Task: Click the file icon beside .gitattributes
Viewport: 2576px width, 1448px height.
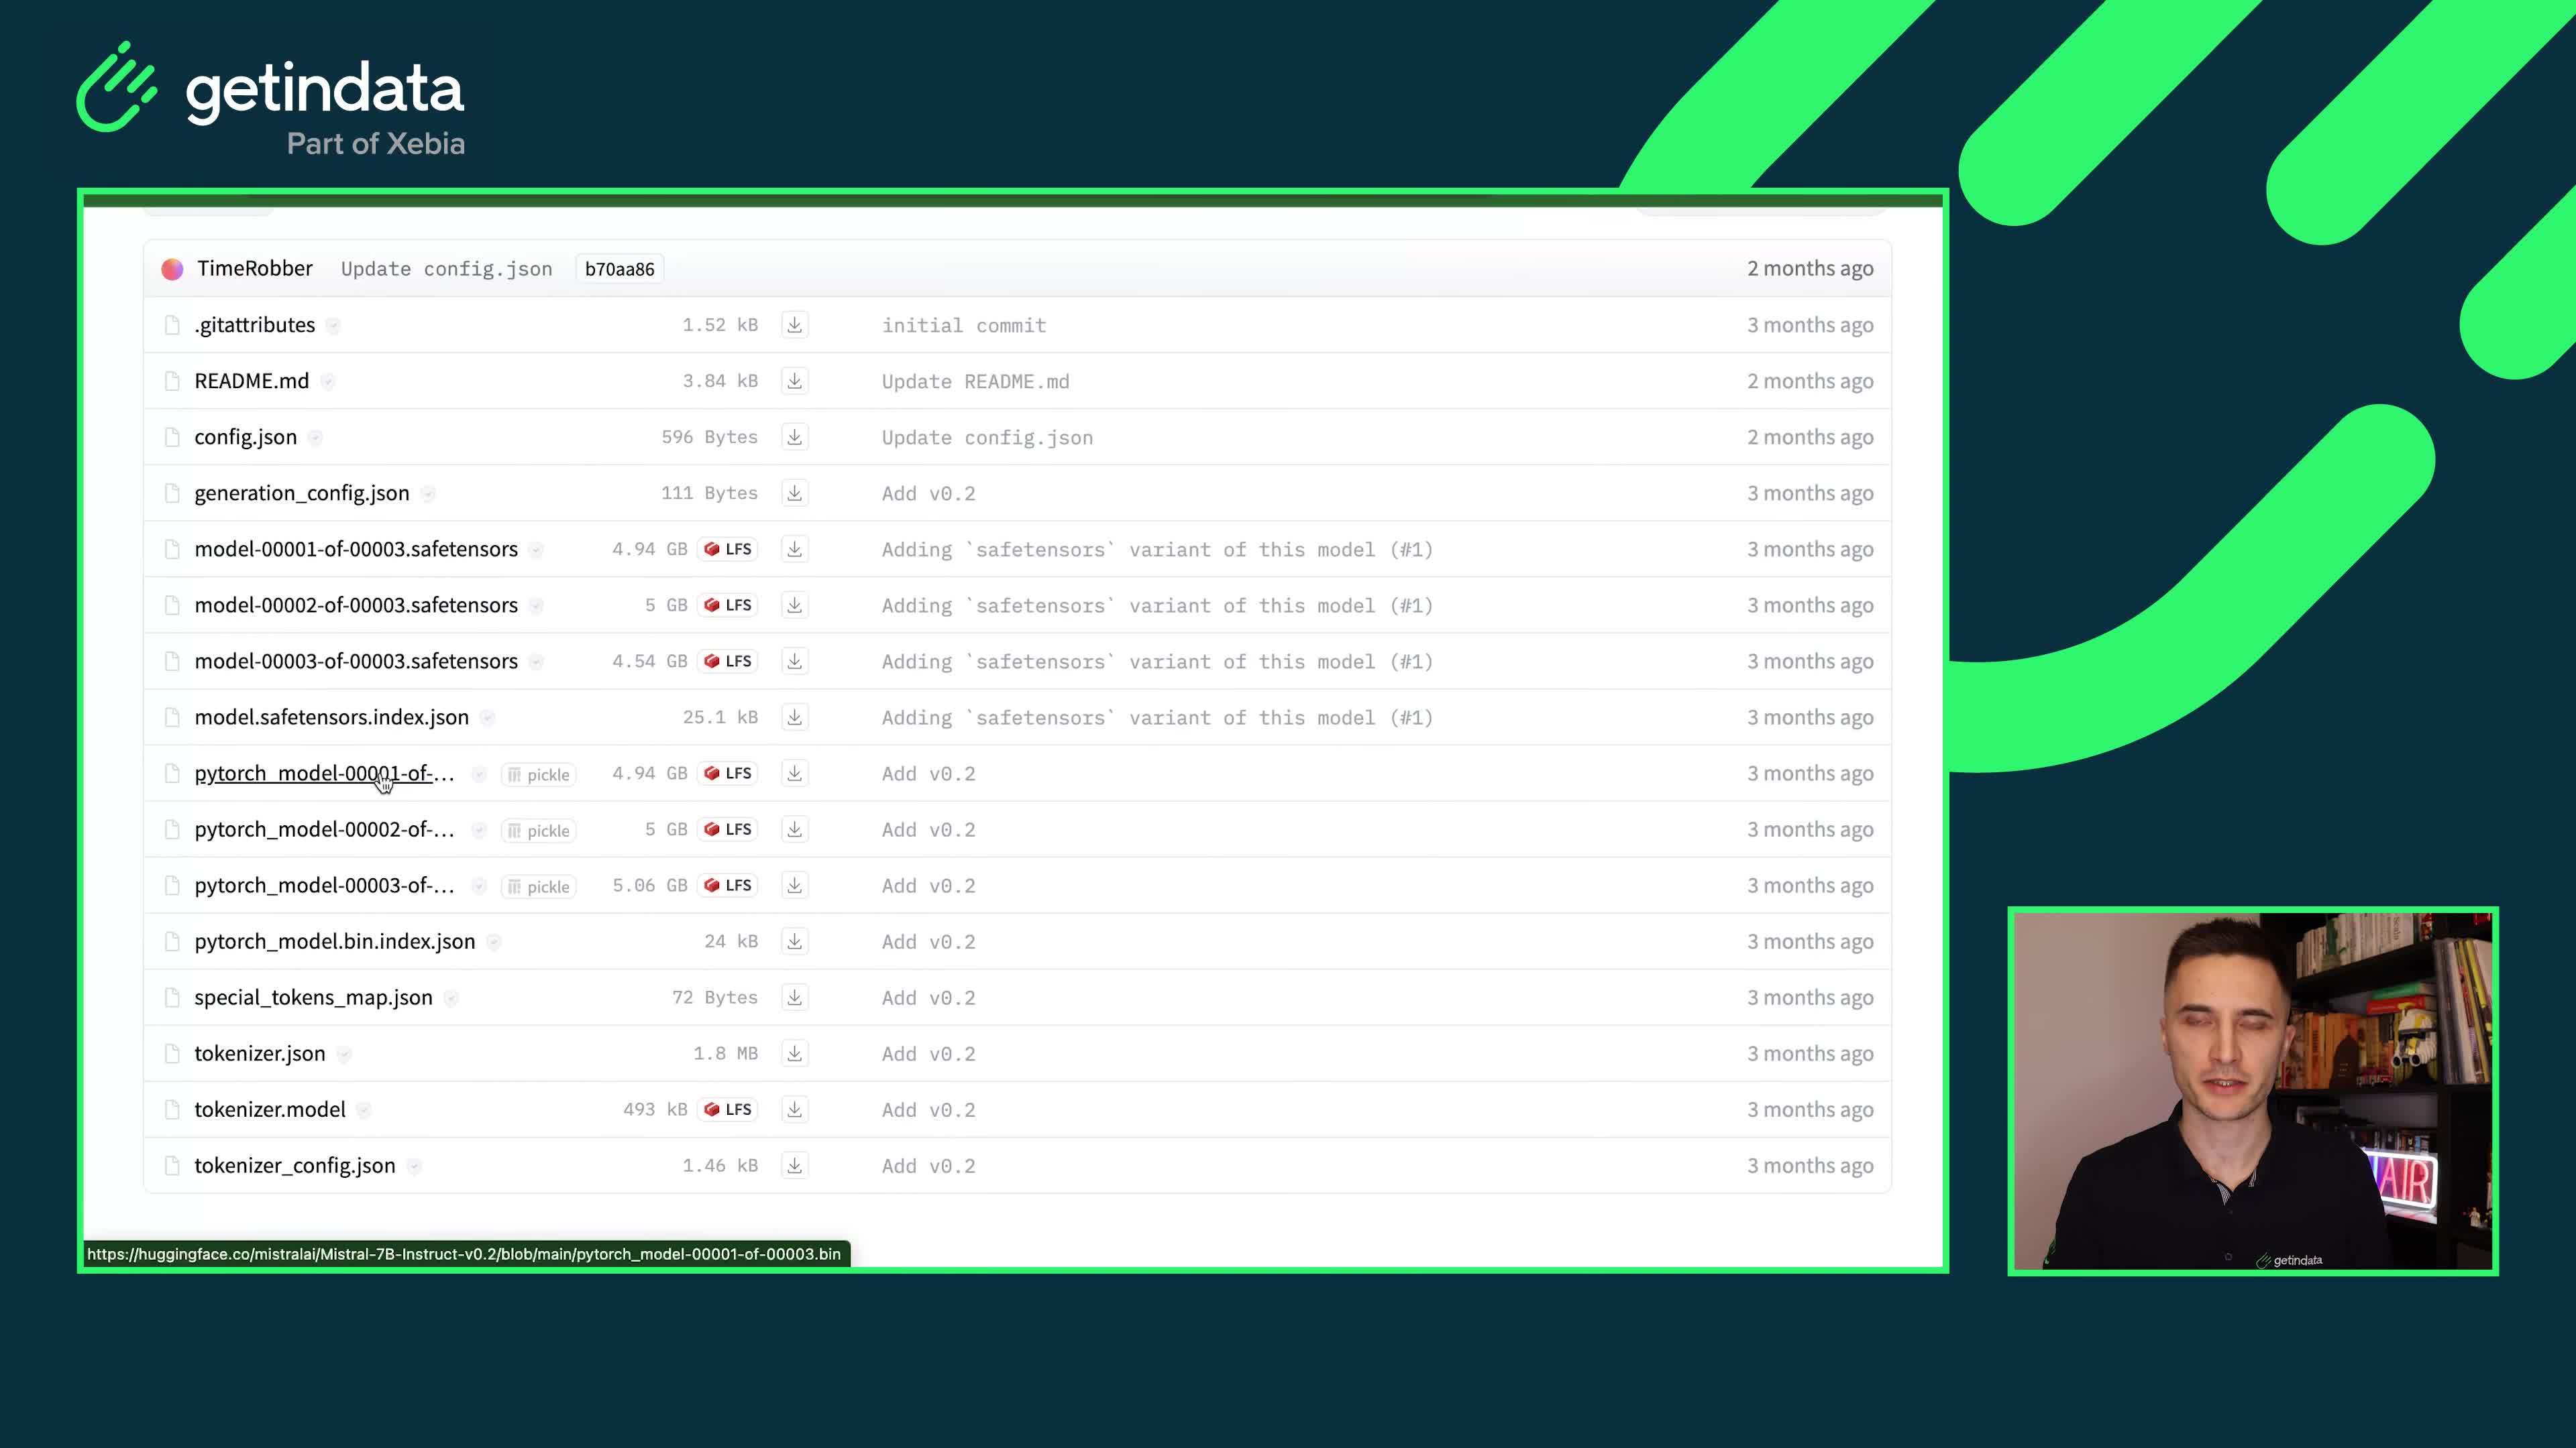Action: click(x=172, y=324)
